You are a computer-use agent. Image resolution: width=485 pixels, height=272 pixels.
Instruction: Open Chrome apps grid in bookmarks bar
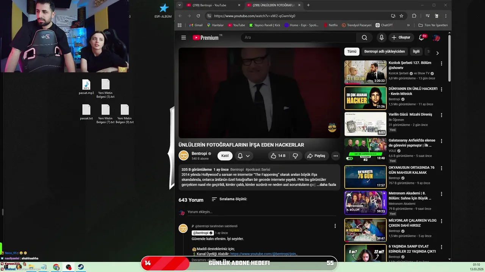click(180, 25)
